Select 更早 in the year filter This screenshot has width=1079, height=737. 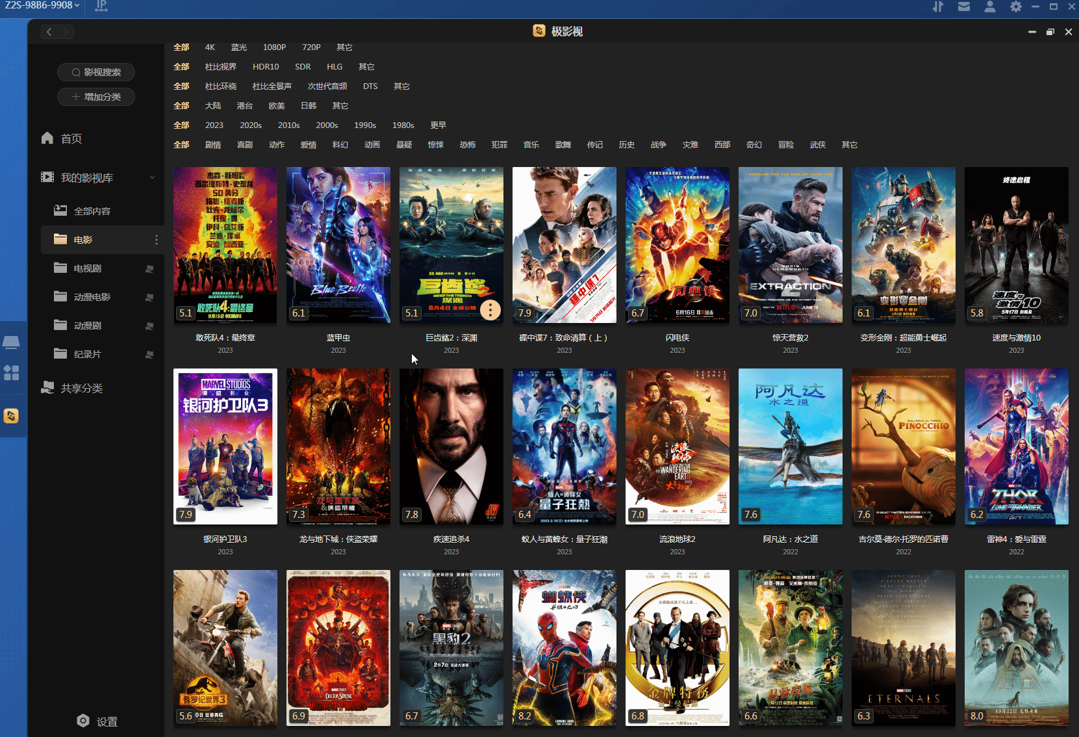pos(438,125)
